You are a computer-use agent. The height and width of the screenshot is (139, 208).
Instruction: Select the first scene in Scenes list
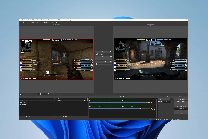click(x=36, y=99)
